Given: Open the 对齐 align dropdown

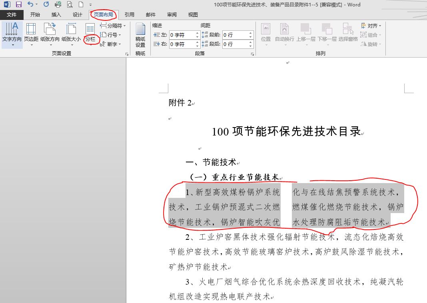Looking at the screenshot, I should (x=371, y=26).
